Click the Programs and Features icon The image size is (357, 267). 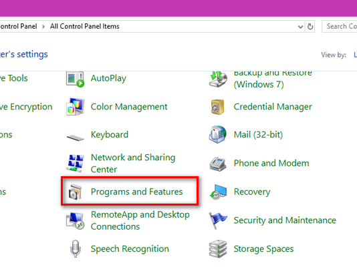[75, 192]
